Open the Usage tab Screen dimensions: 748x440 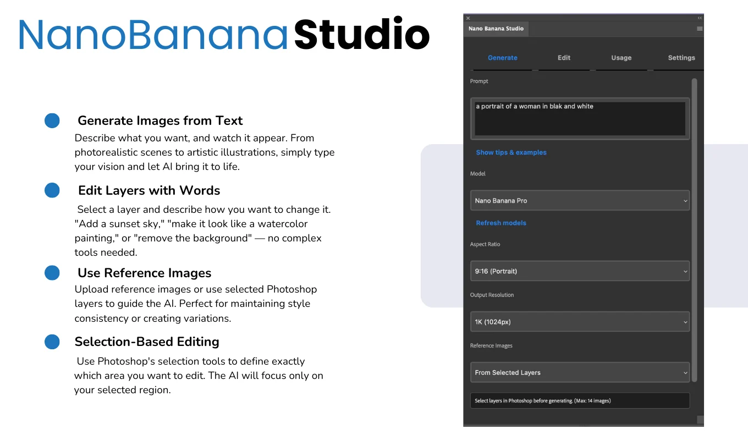point(621,58)
